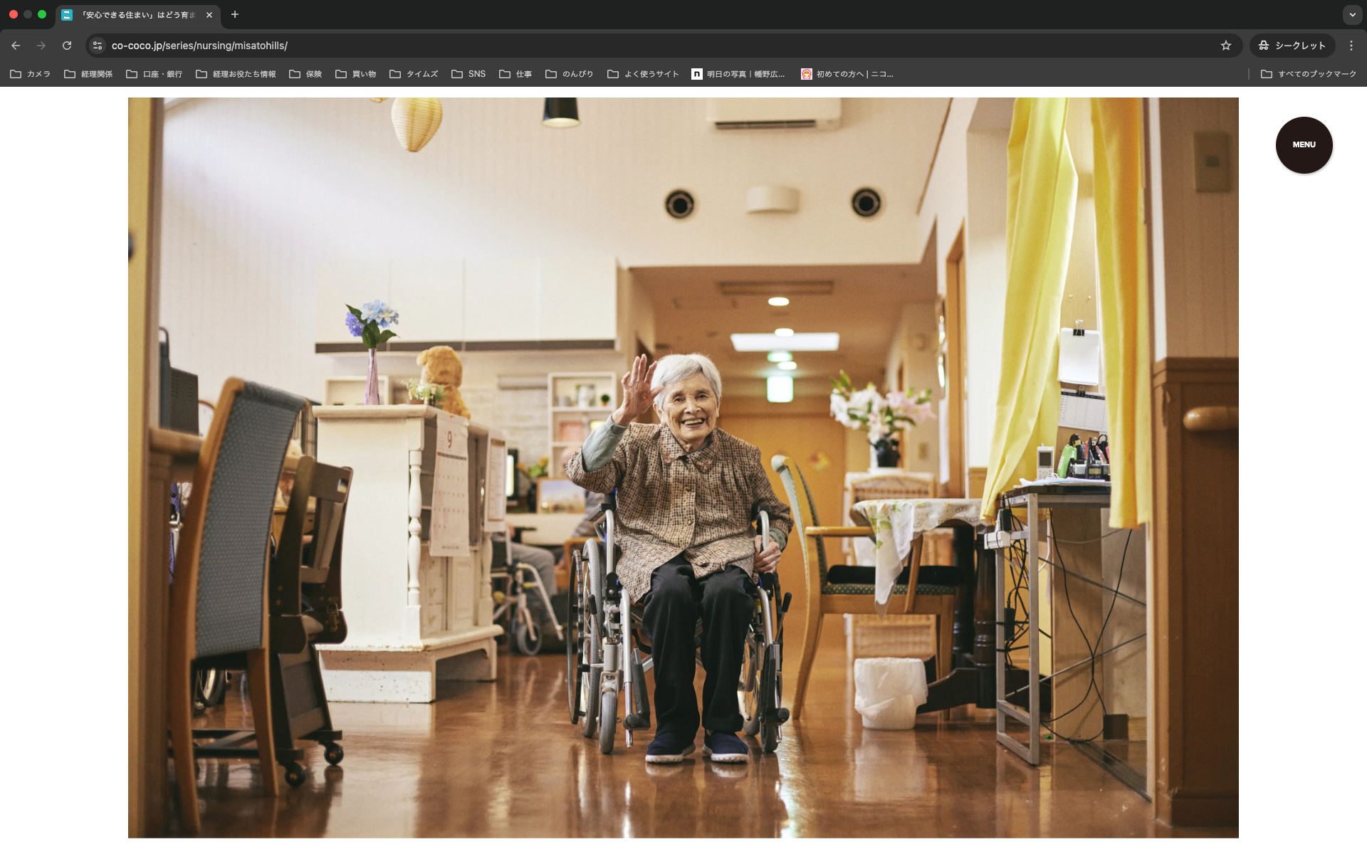Open a new tab with plus button
This screenshot has width=1367, height=854.
[x=235, y=14]
